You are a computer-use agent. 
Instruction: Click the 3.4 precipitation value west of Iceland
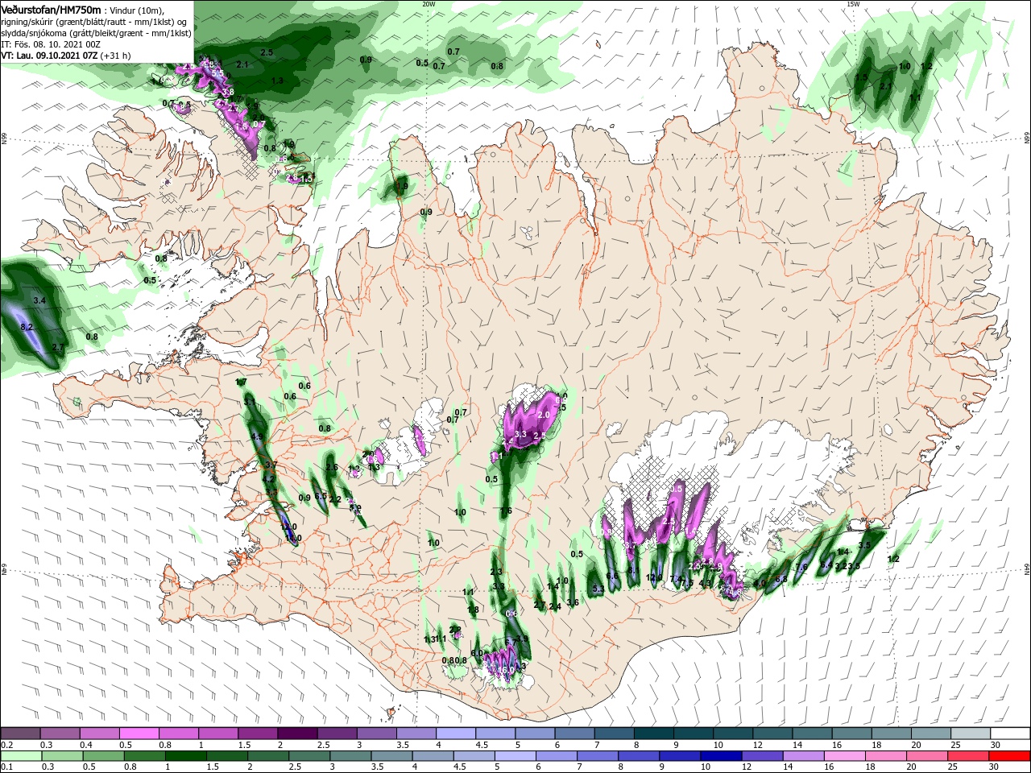point(39,300)
